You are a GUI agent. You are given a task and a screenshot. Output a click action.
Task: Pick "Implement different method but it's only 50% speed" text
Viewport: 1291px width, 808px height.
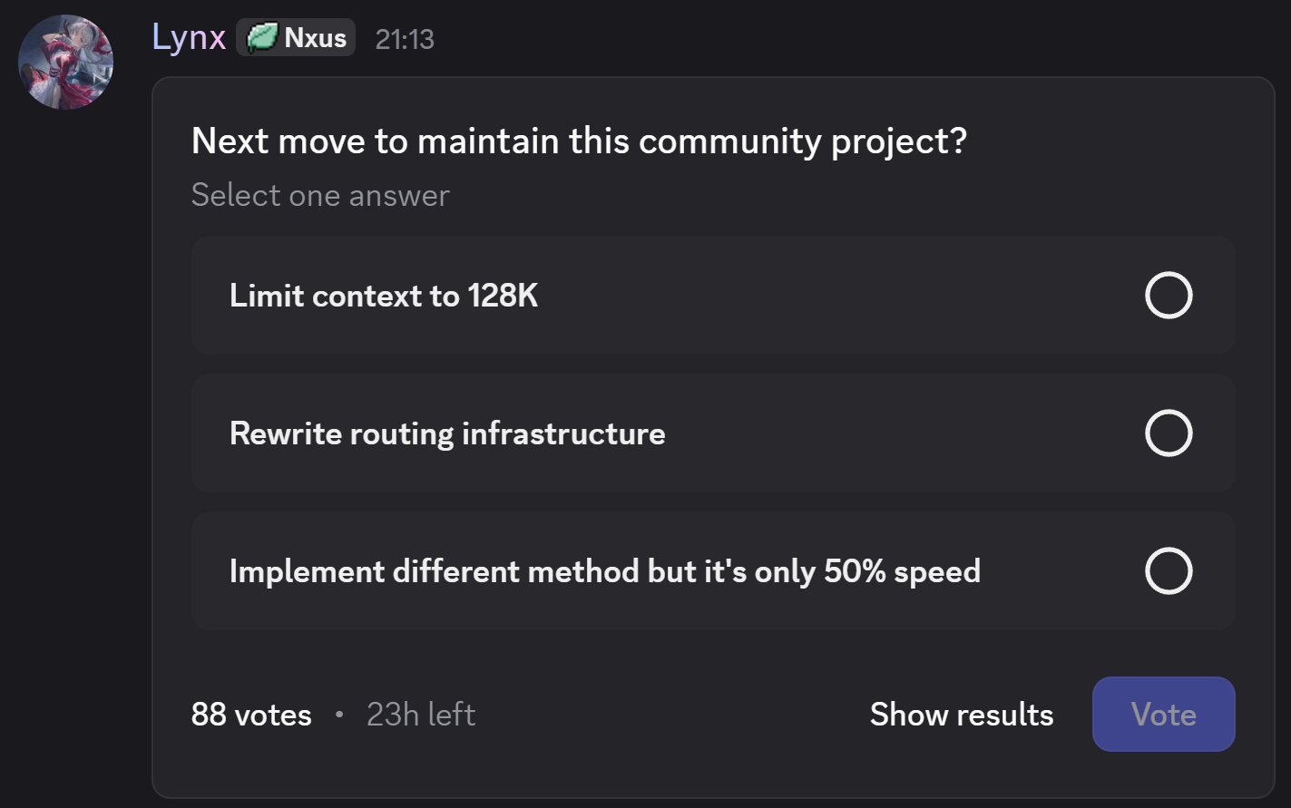coord(604,571)
